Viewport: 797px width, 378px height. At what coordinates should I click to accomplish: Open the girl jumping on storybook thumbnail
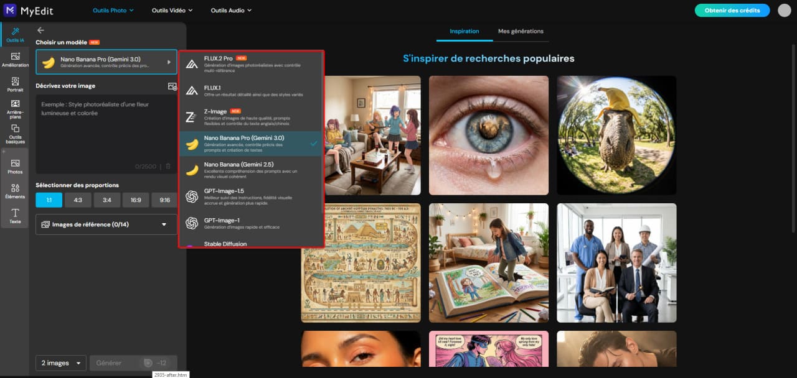coord(489,263)
